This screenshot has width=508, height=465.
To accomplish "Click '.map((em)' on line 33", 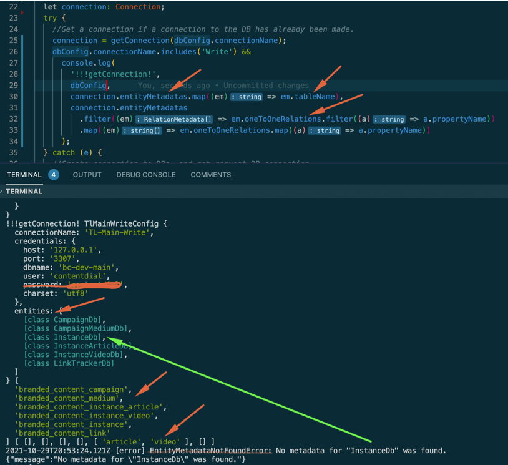I will click(99, 130).
